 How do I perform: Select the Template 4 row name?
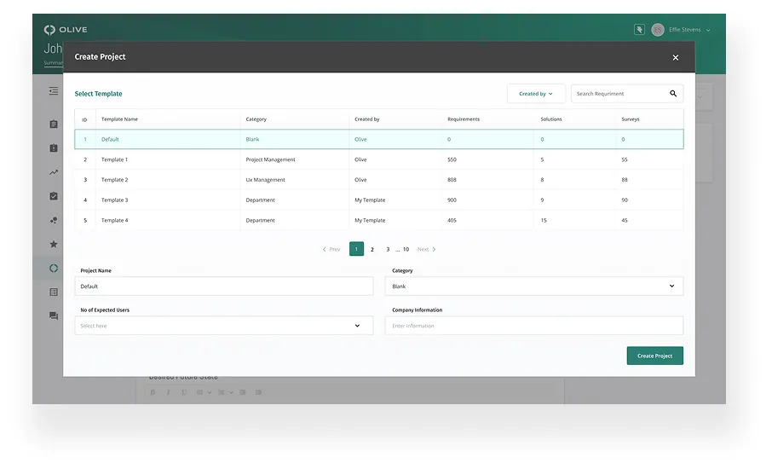tap(114, 220)
